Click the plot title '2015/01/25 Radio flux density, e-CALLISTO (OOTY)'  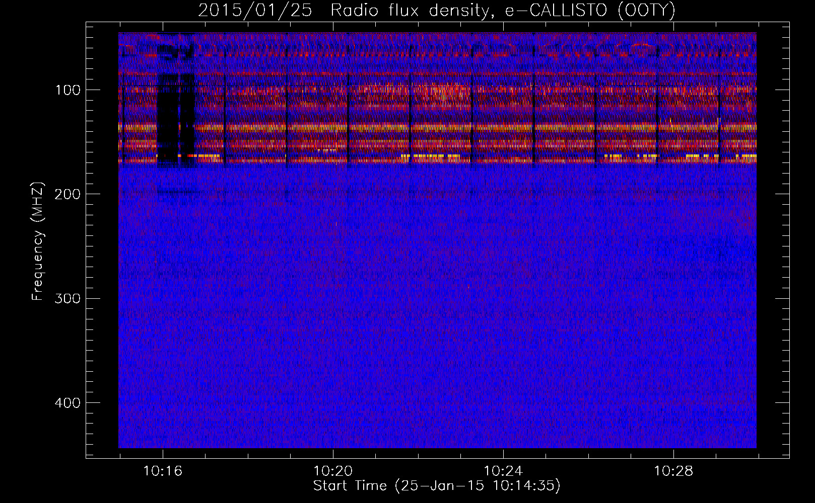click(437, 11)
